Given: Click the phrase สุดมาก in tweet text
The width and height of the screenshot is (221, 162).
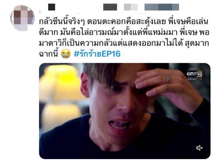Looking at the screenshot, I should pyautogui.click(x=197, y=44).
